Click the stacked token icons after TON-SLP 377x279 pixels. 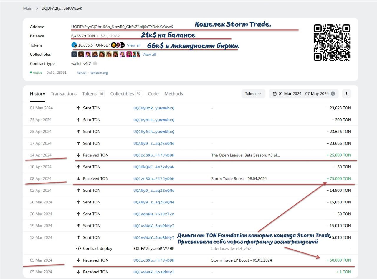[x=118, y=45]
